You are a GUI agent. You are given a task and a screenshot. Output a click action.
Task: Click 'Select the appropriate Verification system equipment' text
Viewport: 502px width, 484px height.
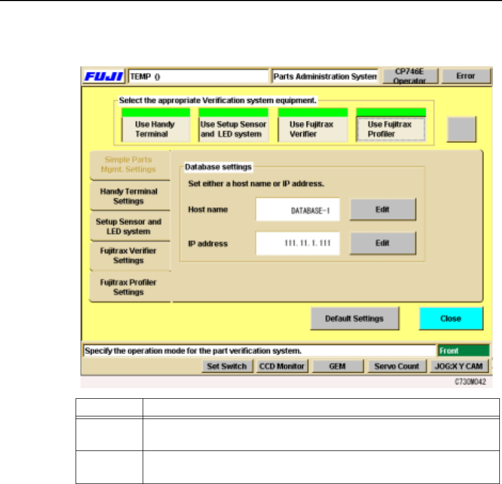(218, 100)
